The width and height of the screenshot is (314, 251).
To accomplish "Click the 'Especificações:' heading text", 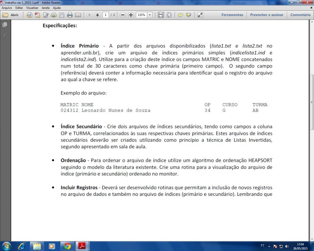I will pyautogui.click(x=60, y=26).
